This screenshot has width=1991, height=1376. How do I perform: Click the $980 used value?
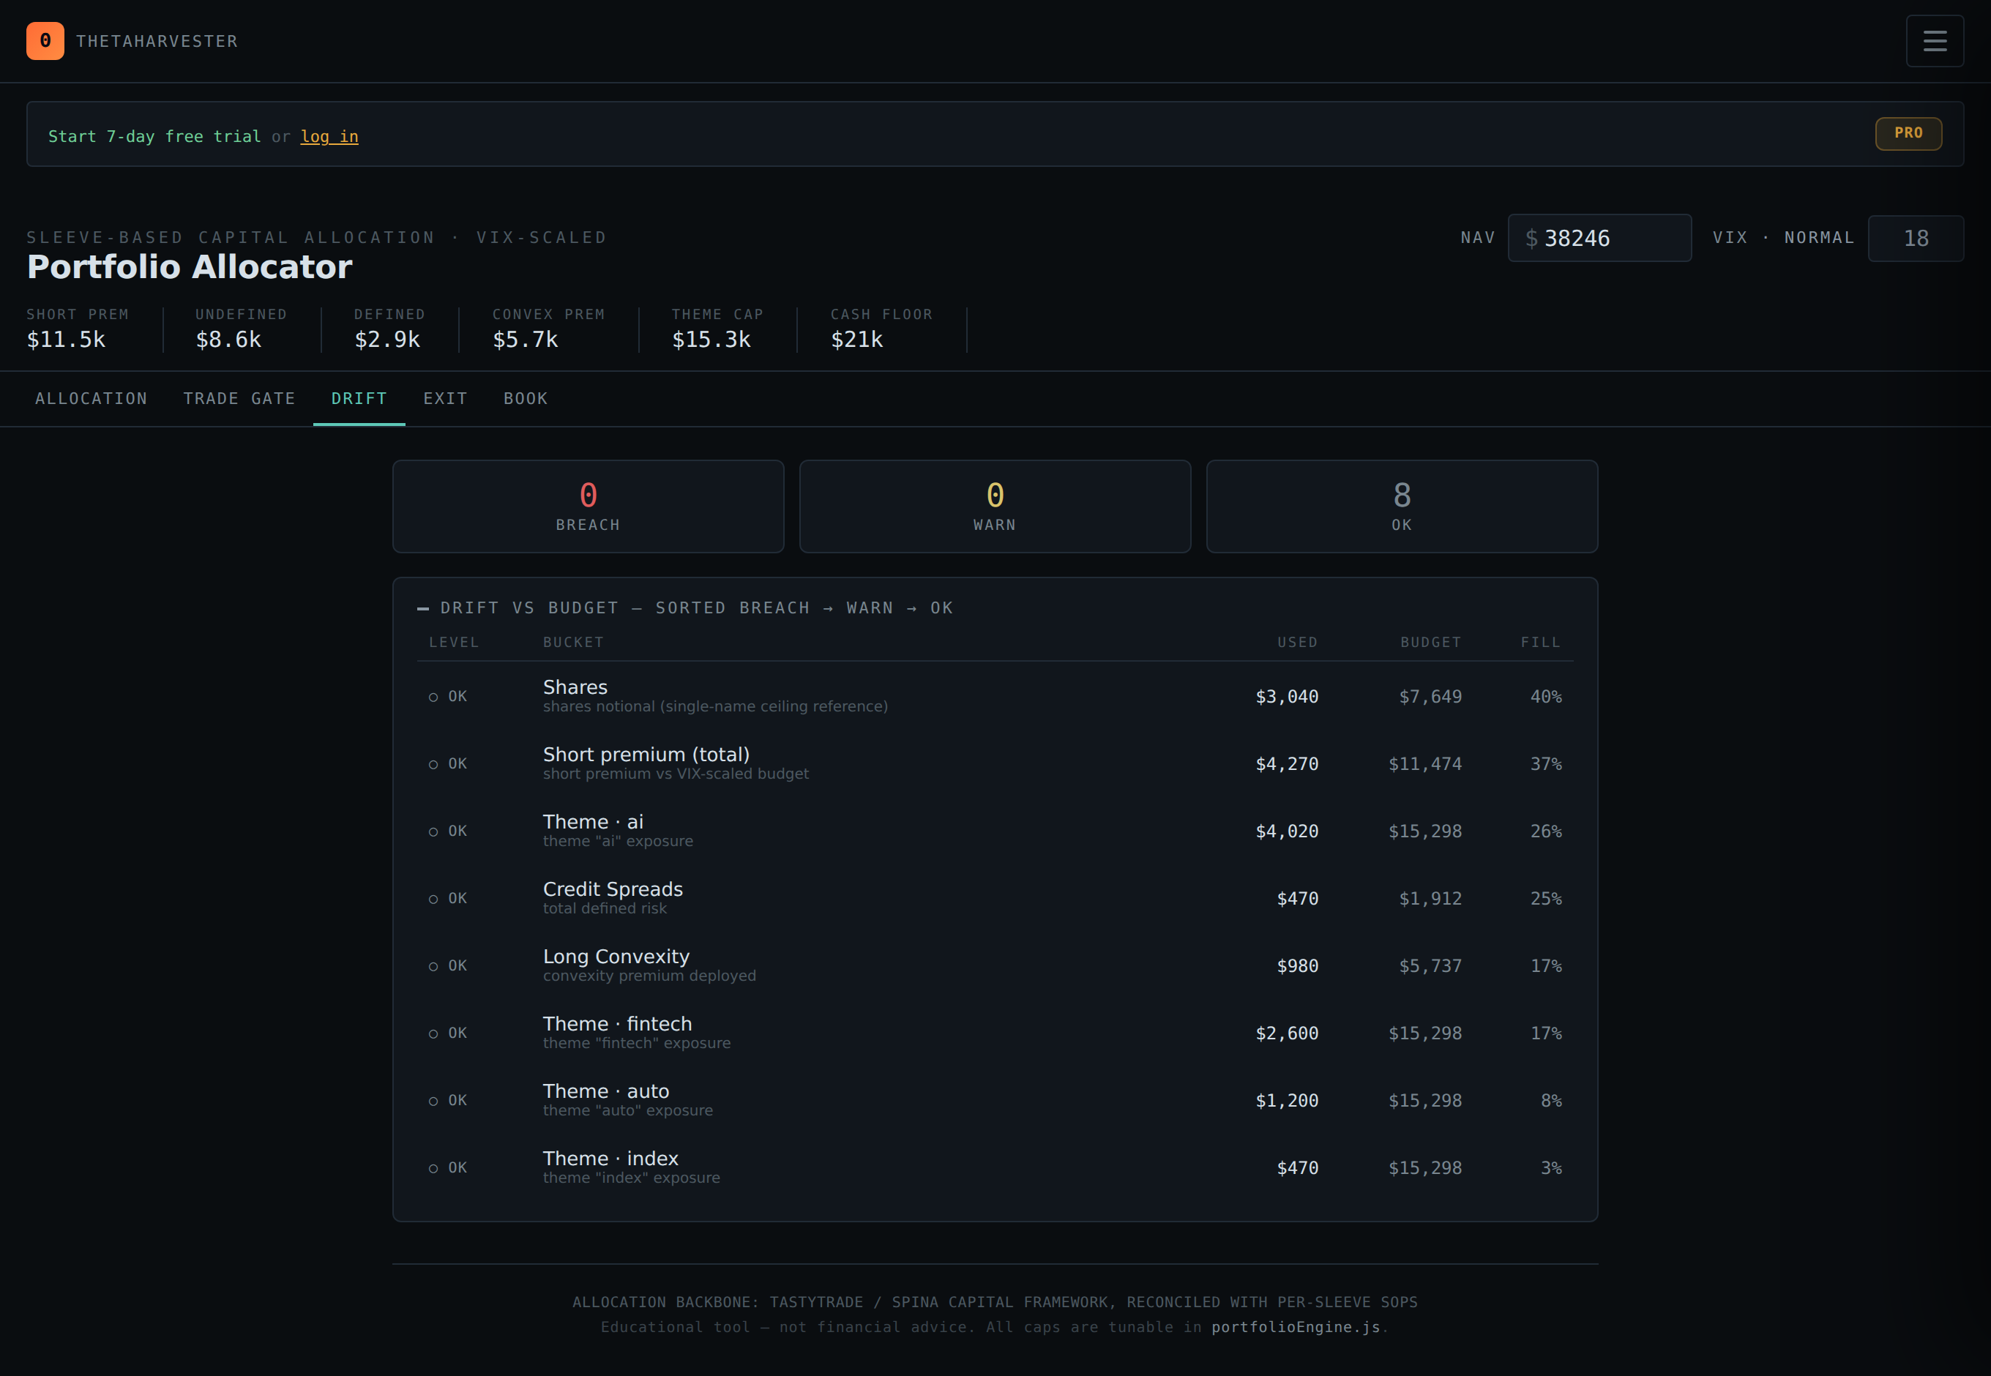pos(1298,965)
